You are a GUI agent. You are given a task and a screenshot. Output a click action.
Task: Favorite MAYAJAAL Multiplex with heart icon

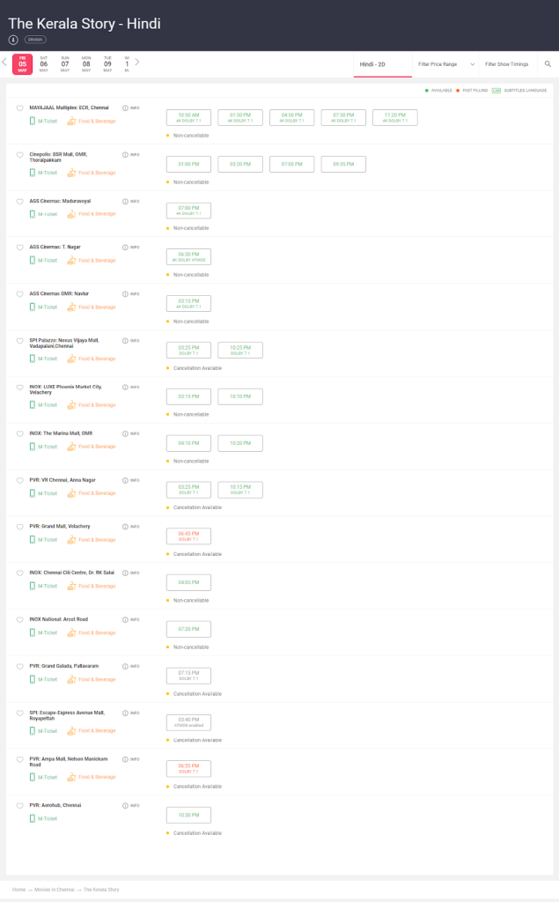pos(19,108)
